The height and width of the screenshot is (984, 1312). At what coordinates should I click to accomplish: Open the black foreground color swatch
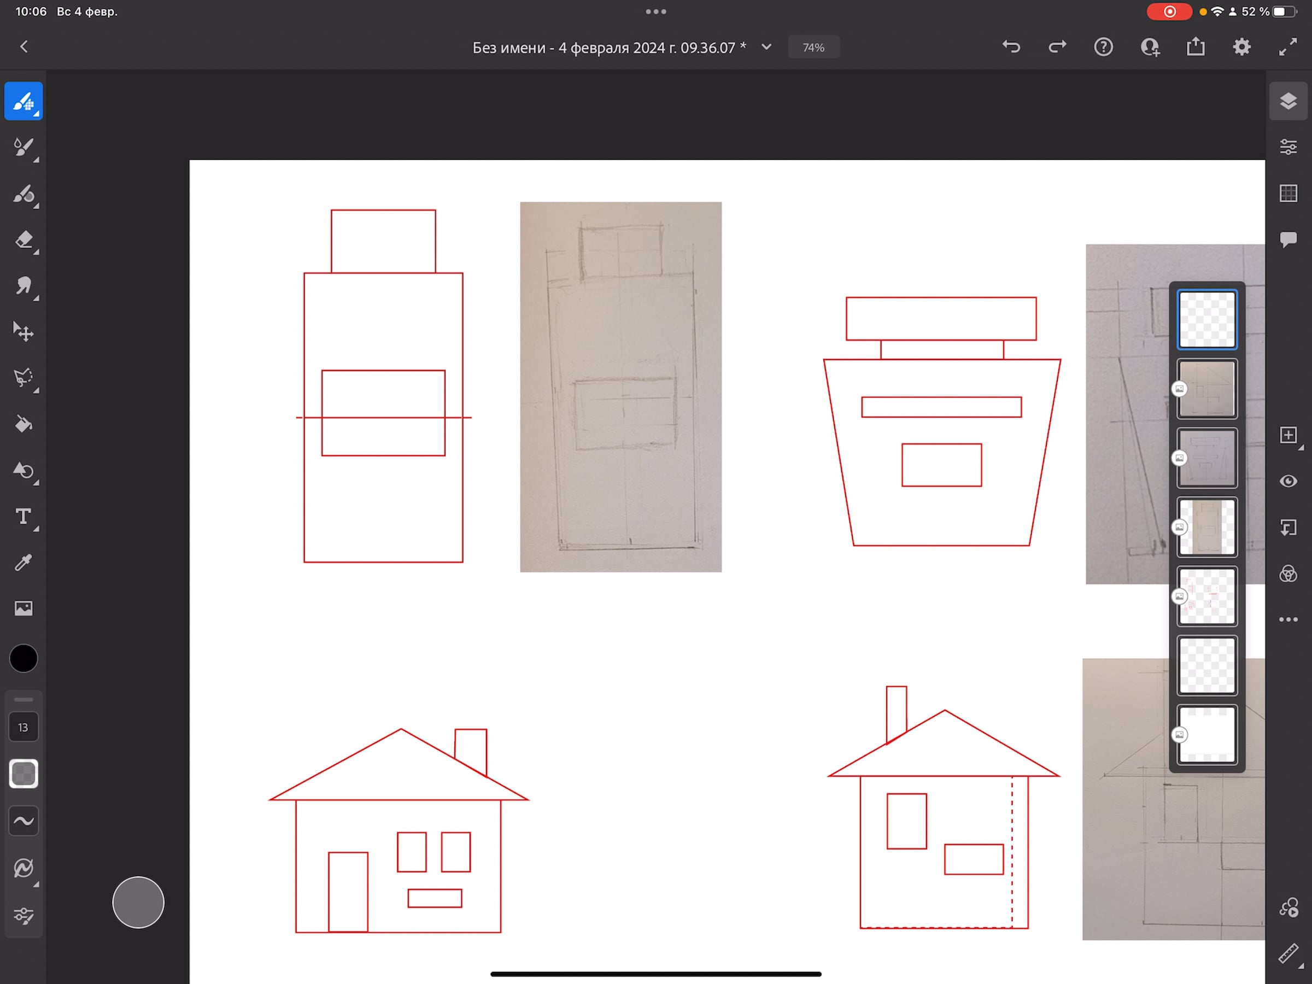(24, 658)
